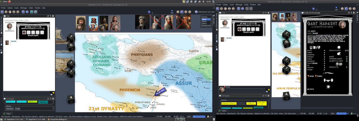
Task: Select bearded hooded man token thumbnail
Action: [80, 23]
